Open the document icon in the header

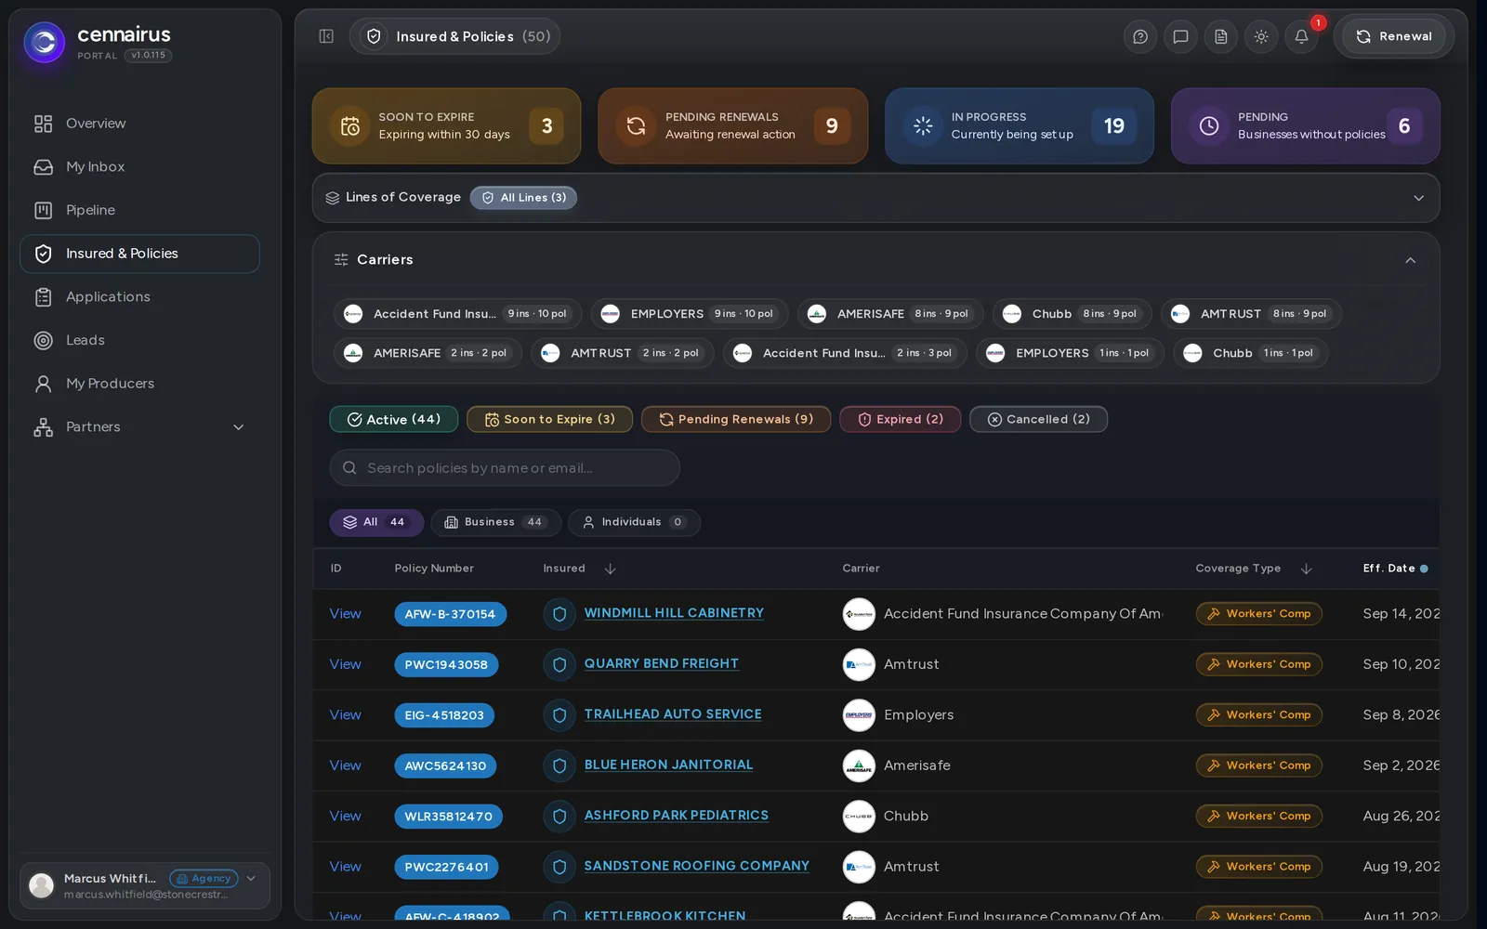tap(1221, 36)
